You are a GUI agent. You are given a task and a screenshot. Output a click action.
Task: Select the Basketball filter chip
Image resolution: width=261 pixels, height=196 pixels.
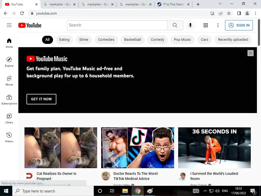pos(133,40)
